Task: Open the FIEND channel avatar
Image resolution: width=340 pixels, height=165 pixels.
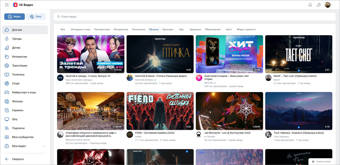Action: [130, 135]
